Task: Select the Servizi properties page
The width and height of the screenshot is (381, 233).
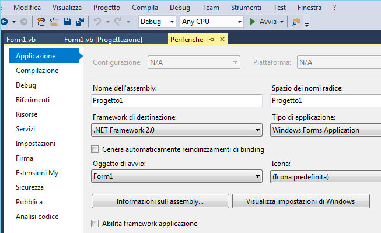Action: [x=25, y=129]
